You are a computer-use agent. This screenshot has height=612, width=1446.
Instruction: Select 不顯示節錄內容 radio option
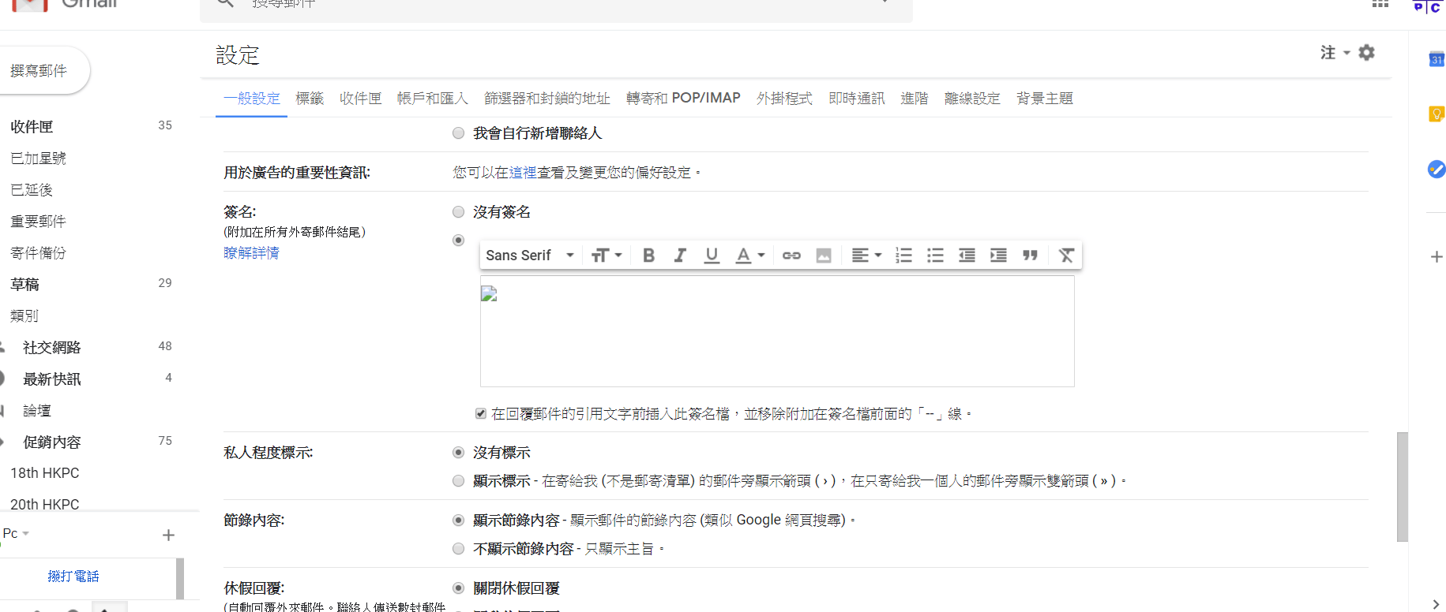pyautogui.click(x=458, y=549)
